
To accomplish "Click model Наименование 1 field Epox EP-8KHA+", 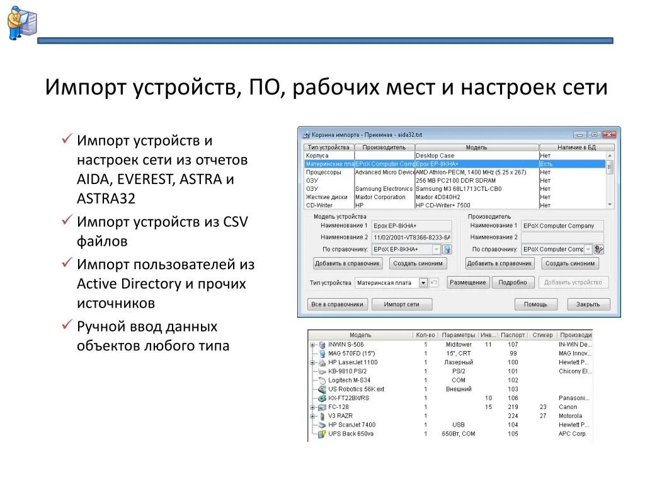I will [x=411, y=226].
